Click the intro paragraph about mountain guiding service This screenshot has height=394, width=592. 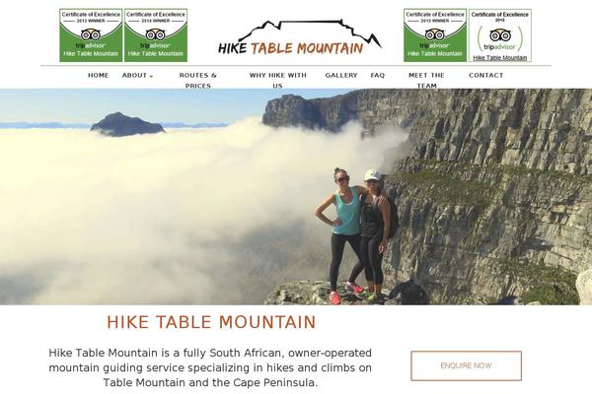(210, 367)
